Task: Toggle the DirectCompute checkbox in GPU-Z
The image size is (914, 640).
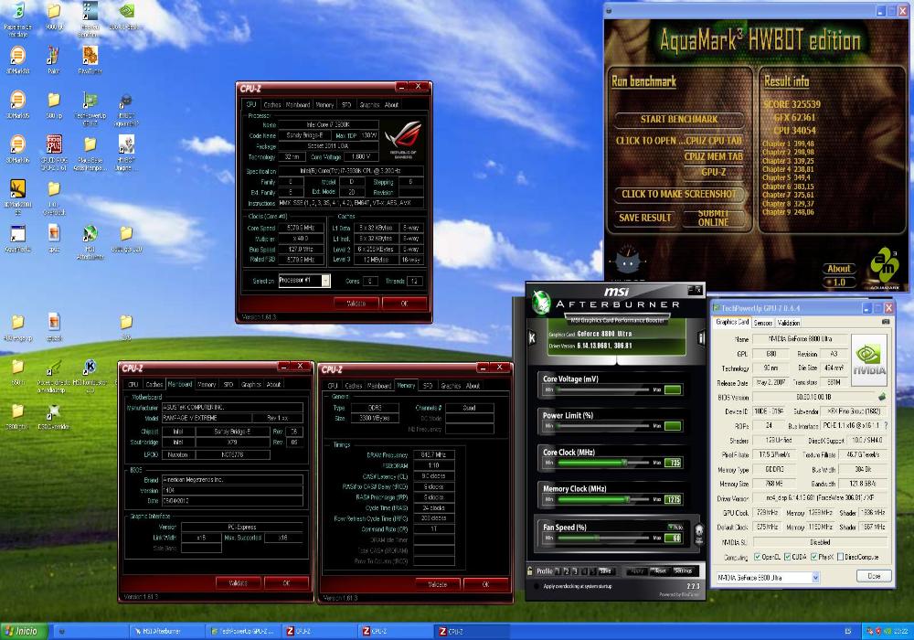Action: pos(840,557)
